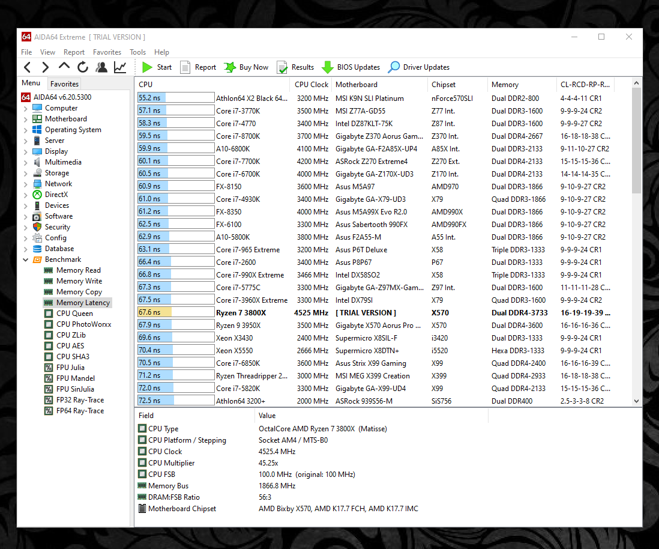Open the File menu
Viewport: 659px width, 549px height.
coord(26,52)
